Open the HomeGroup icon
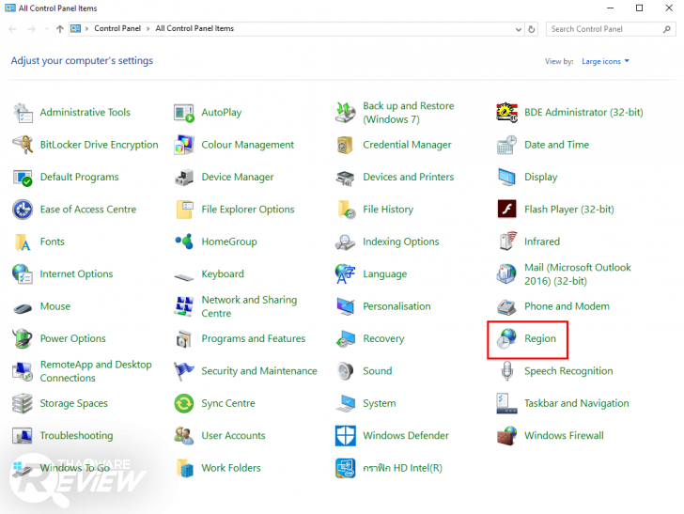 [x=184, y=241]
